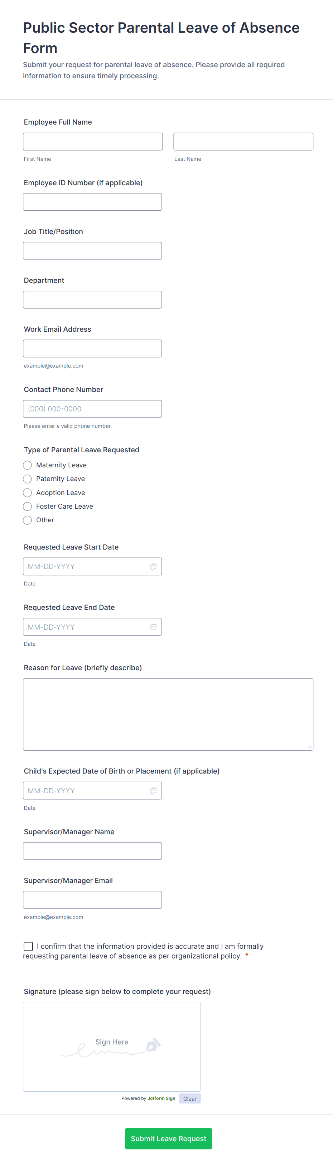Click the pen icon in signature pad
Image resolution: width=333 pixels, height=1167 pixels.
point(153,1045)
